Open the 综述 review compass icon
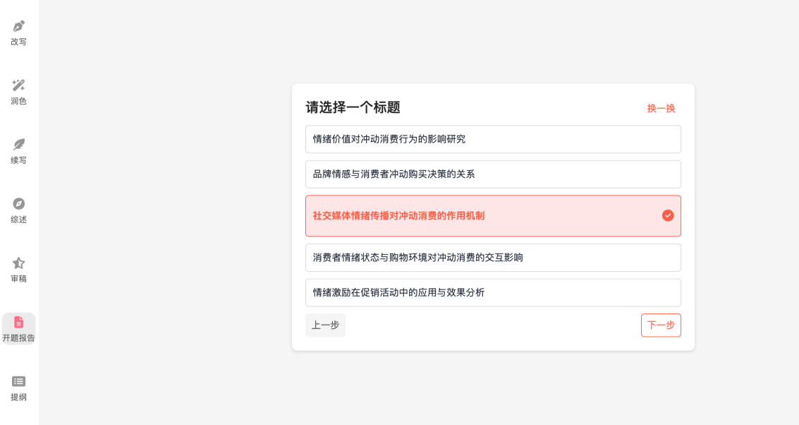The image size is (799, 425). point(19,203)
